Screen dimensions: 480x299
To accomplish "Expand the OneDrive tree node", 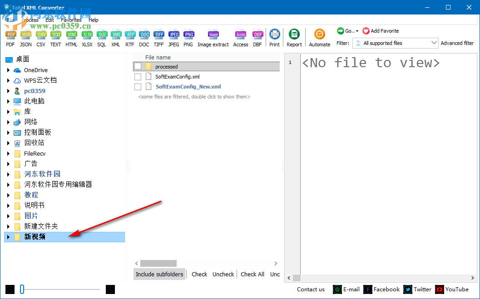I will pos(8,70).
